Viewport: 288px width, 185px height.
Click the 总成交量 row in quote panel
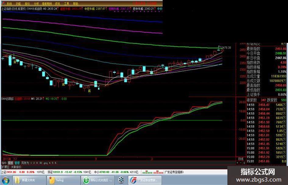[x=266, y=76]
